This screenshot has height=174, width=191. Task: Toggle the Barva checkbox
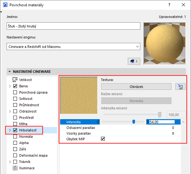[x=15, y=86]
